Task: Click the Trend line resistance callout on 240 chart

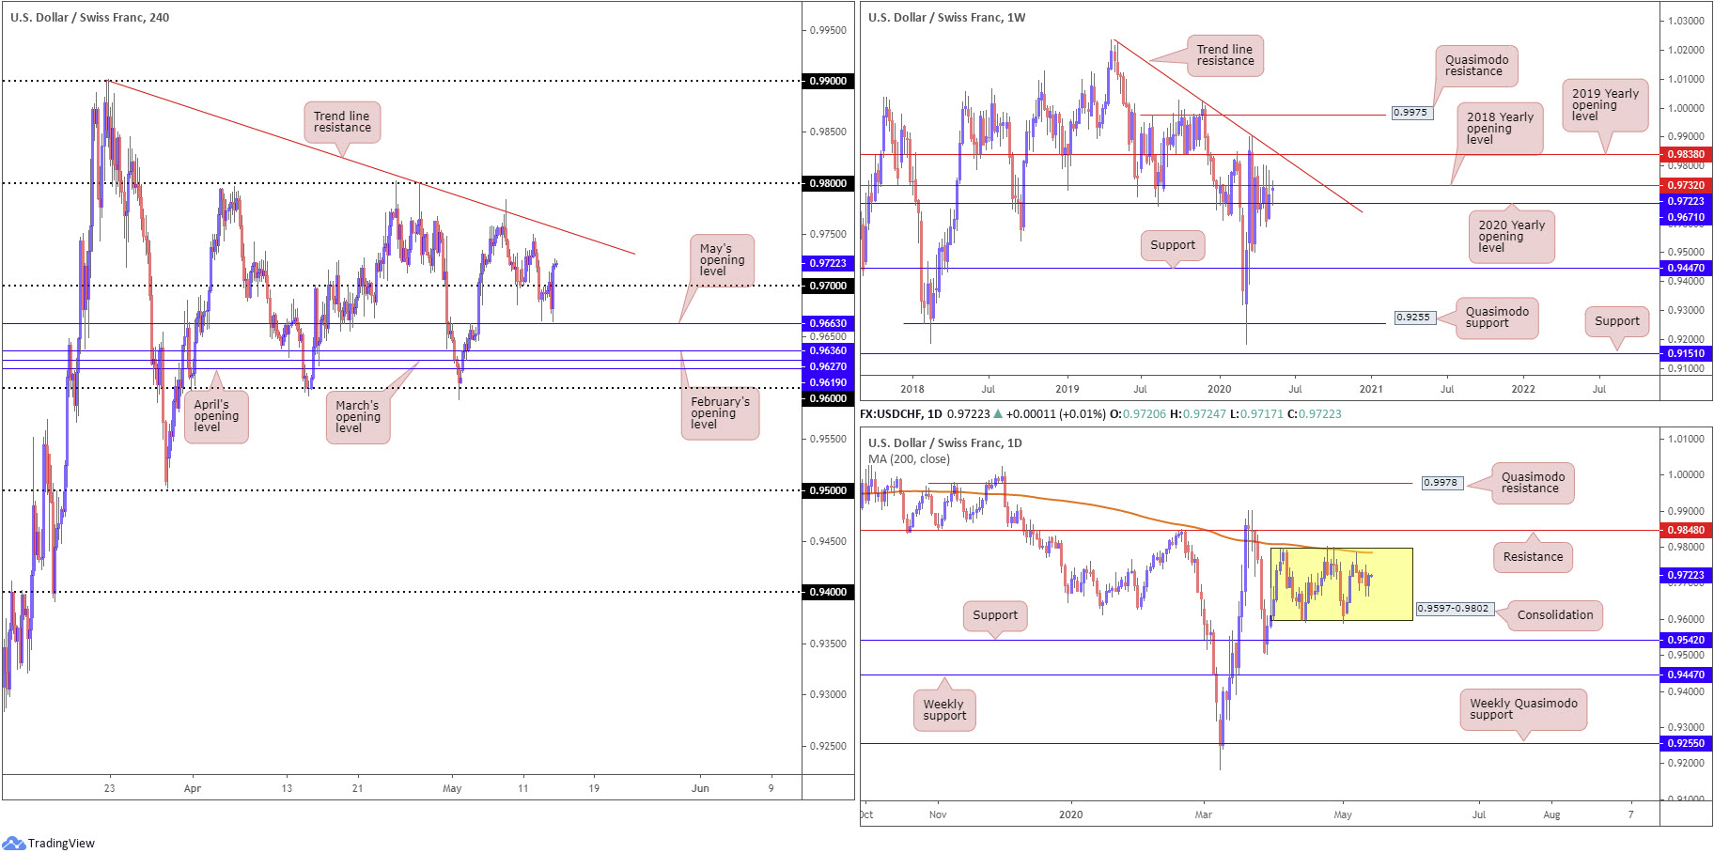Action: click(x=342, y=122)
